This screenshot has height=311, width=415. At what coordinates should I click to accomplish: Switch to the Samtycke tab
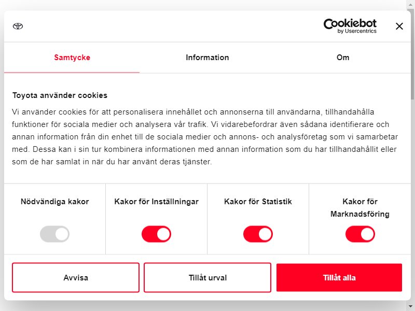point(72,58)
